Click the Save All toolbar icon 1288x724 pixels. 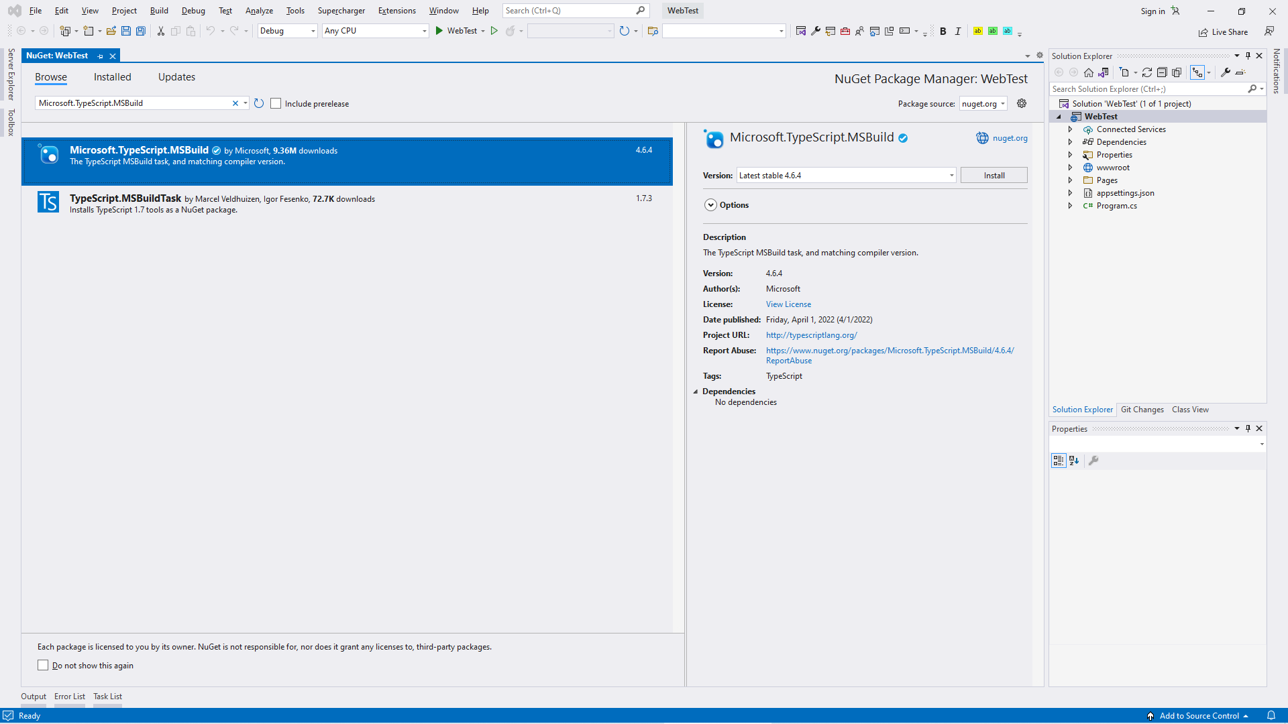(141, 31)
